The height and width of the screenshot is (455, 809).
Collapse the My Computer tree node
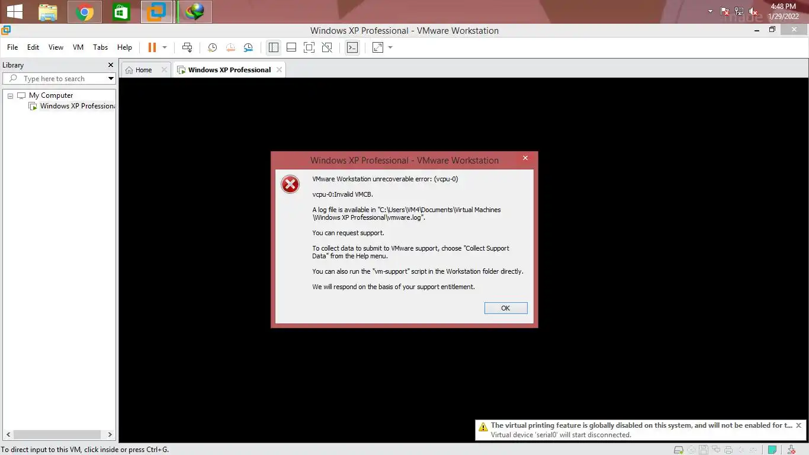tap(10, 96)
